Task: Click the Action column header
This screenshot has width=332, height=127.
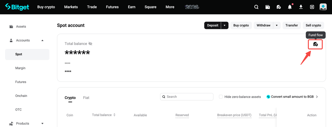Action: [x=312, y=115]
